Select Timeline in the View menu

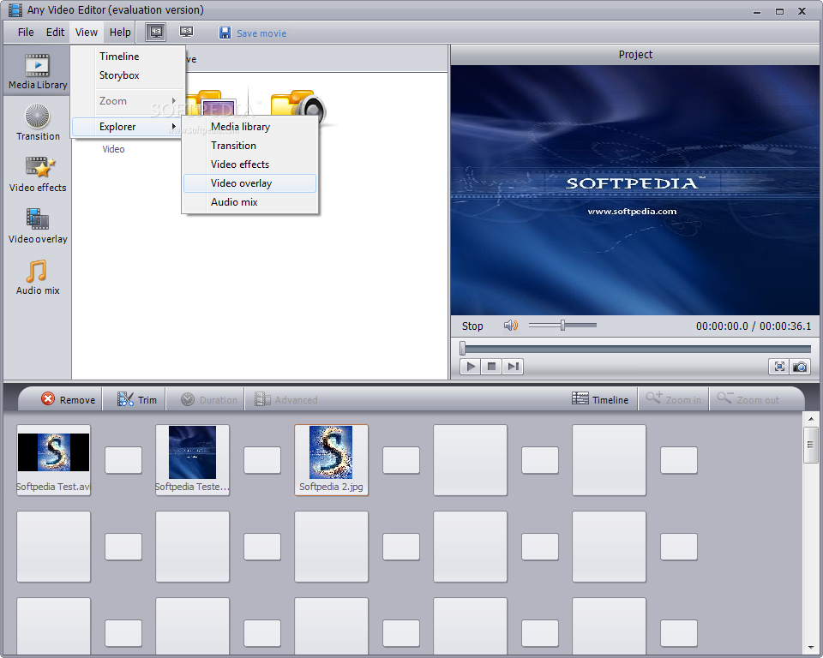129,57
